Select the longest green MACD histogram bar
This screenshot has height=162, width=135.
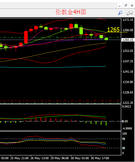pyautogui.click(x=106, y=123)
